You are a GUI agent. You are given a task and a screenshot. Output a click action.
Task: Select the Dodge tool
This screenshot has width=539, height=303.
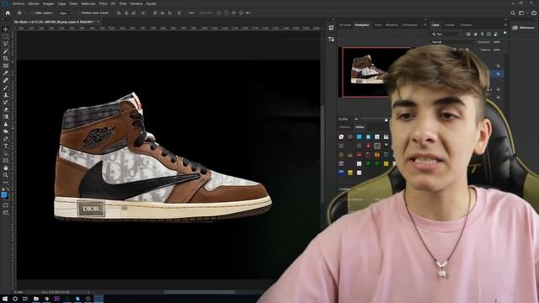coord(6,131)
